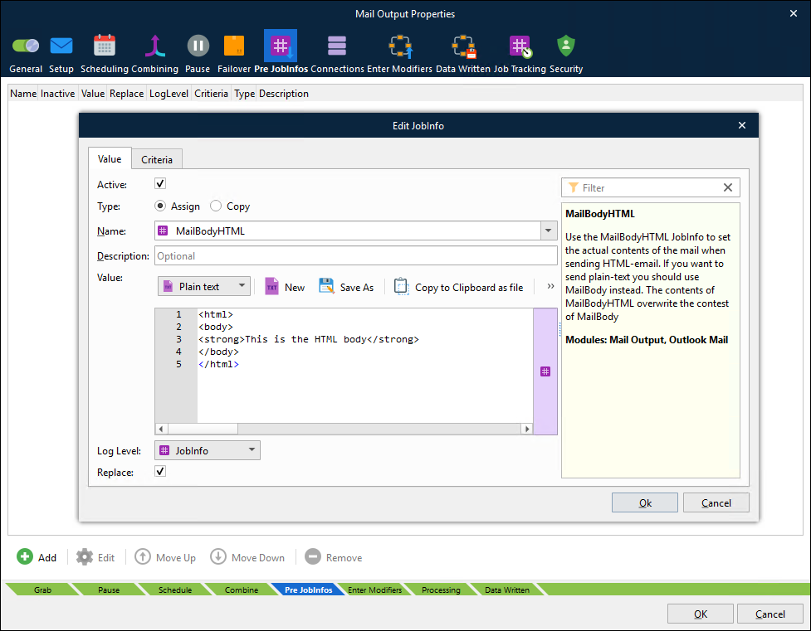Select the Pause stage tab at bottom
Screen dimensions: 811x631
(109, 590)
